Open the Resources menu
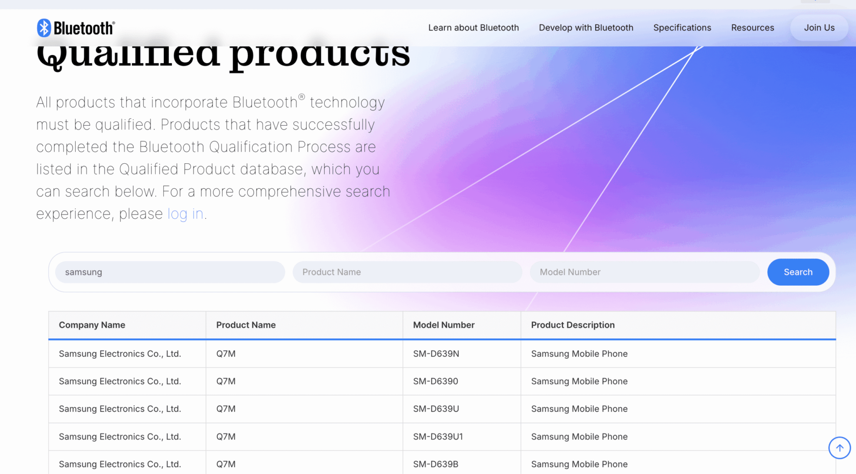The width and height of the screenshot is (856, 474). [752, 28]
